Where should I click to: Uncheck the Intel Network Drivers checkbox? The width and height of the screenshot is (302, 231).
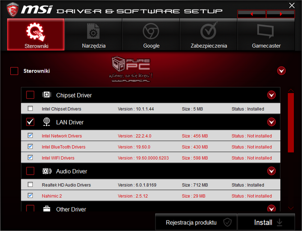tap(30, 135)
